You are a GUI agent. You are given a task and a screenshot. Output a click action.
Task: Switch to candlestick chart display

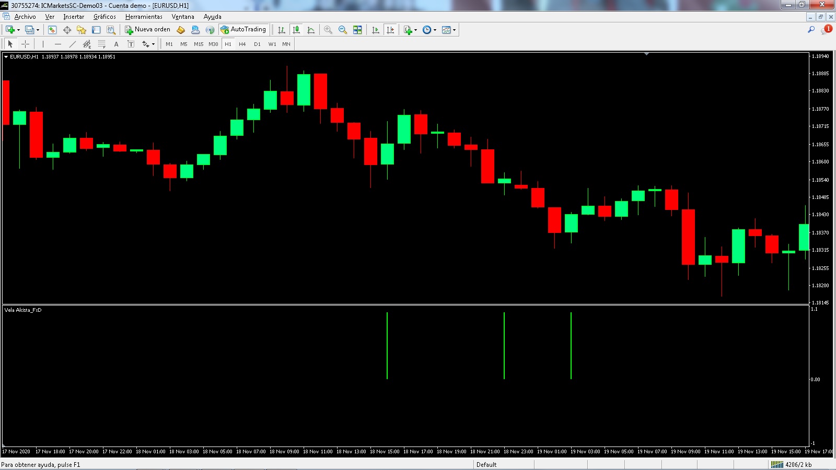pos(296,30)
